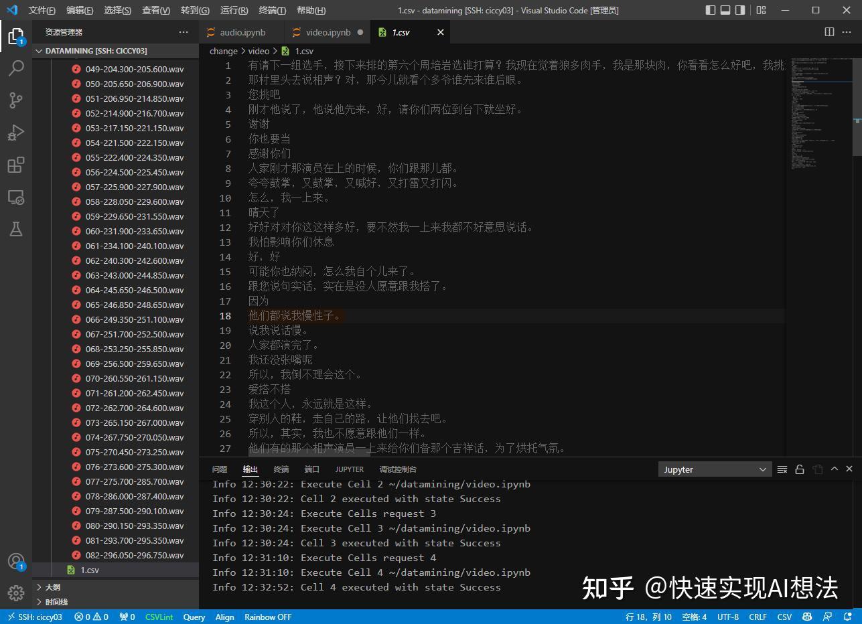Open the Remote Explorer view
The image size is (862, 624).
(16, 197)
